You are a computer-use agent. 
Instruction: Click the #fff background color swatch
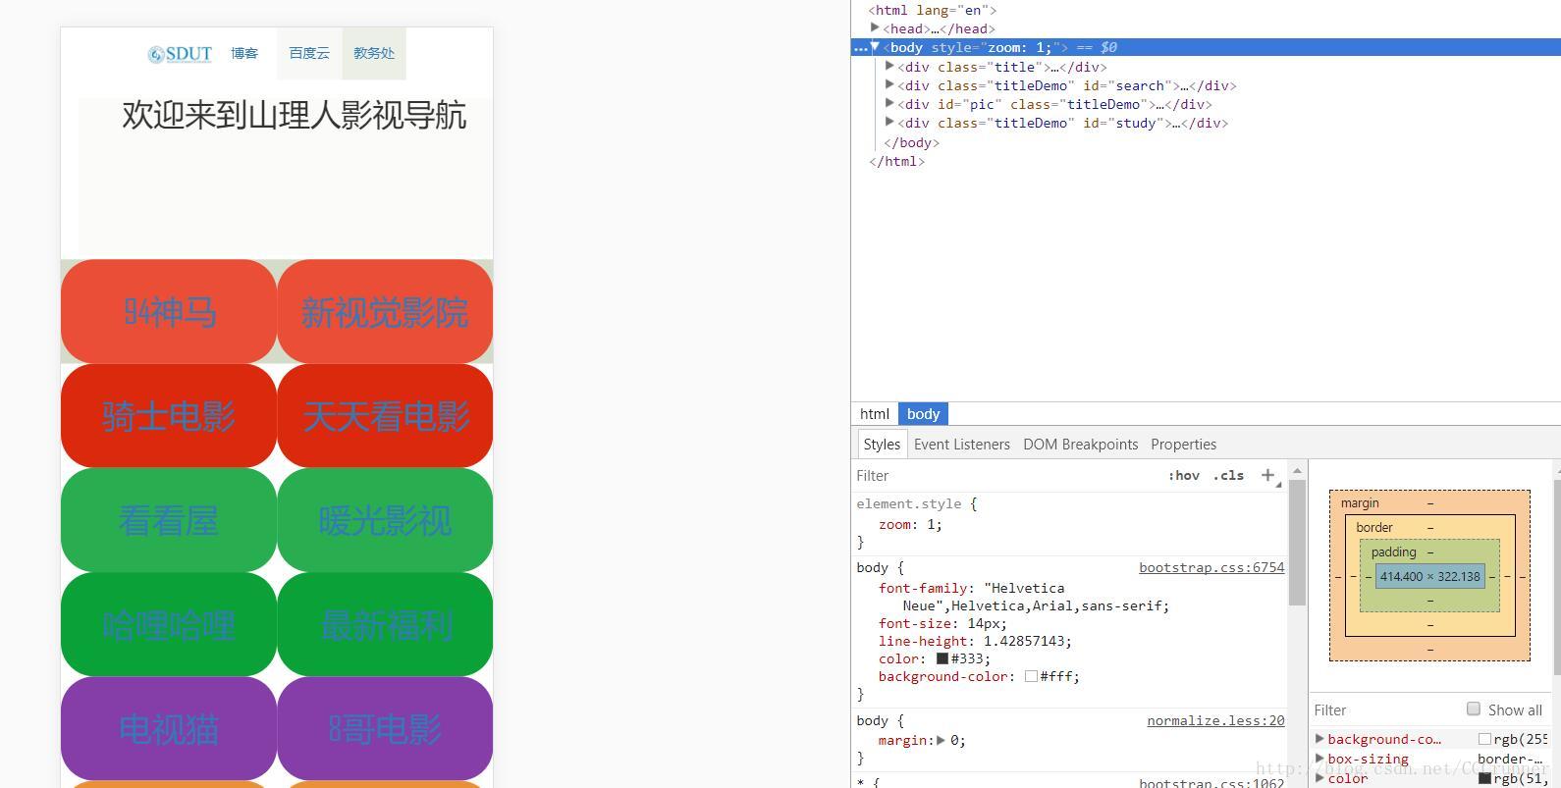(x=1031, y=676)
